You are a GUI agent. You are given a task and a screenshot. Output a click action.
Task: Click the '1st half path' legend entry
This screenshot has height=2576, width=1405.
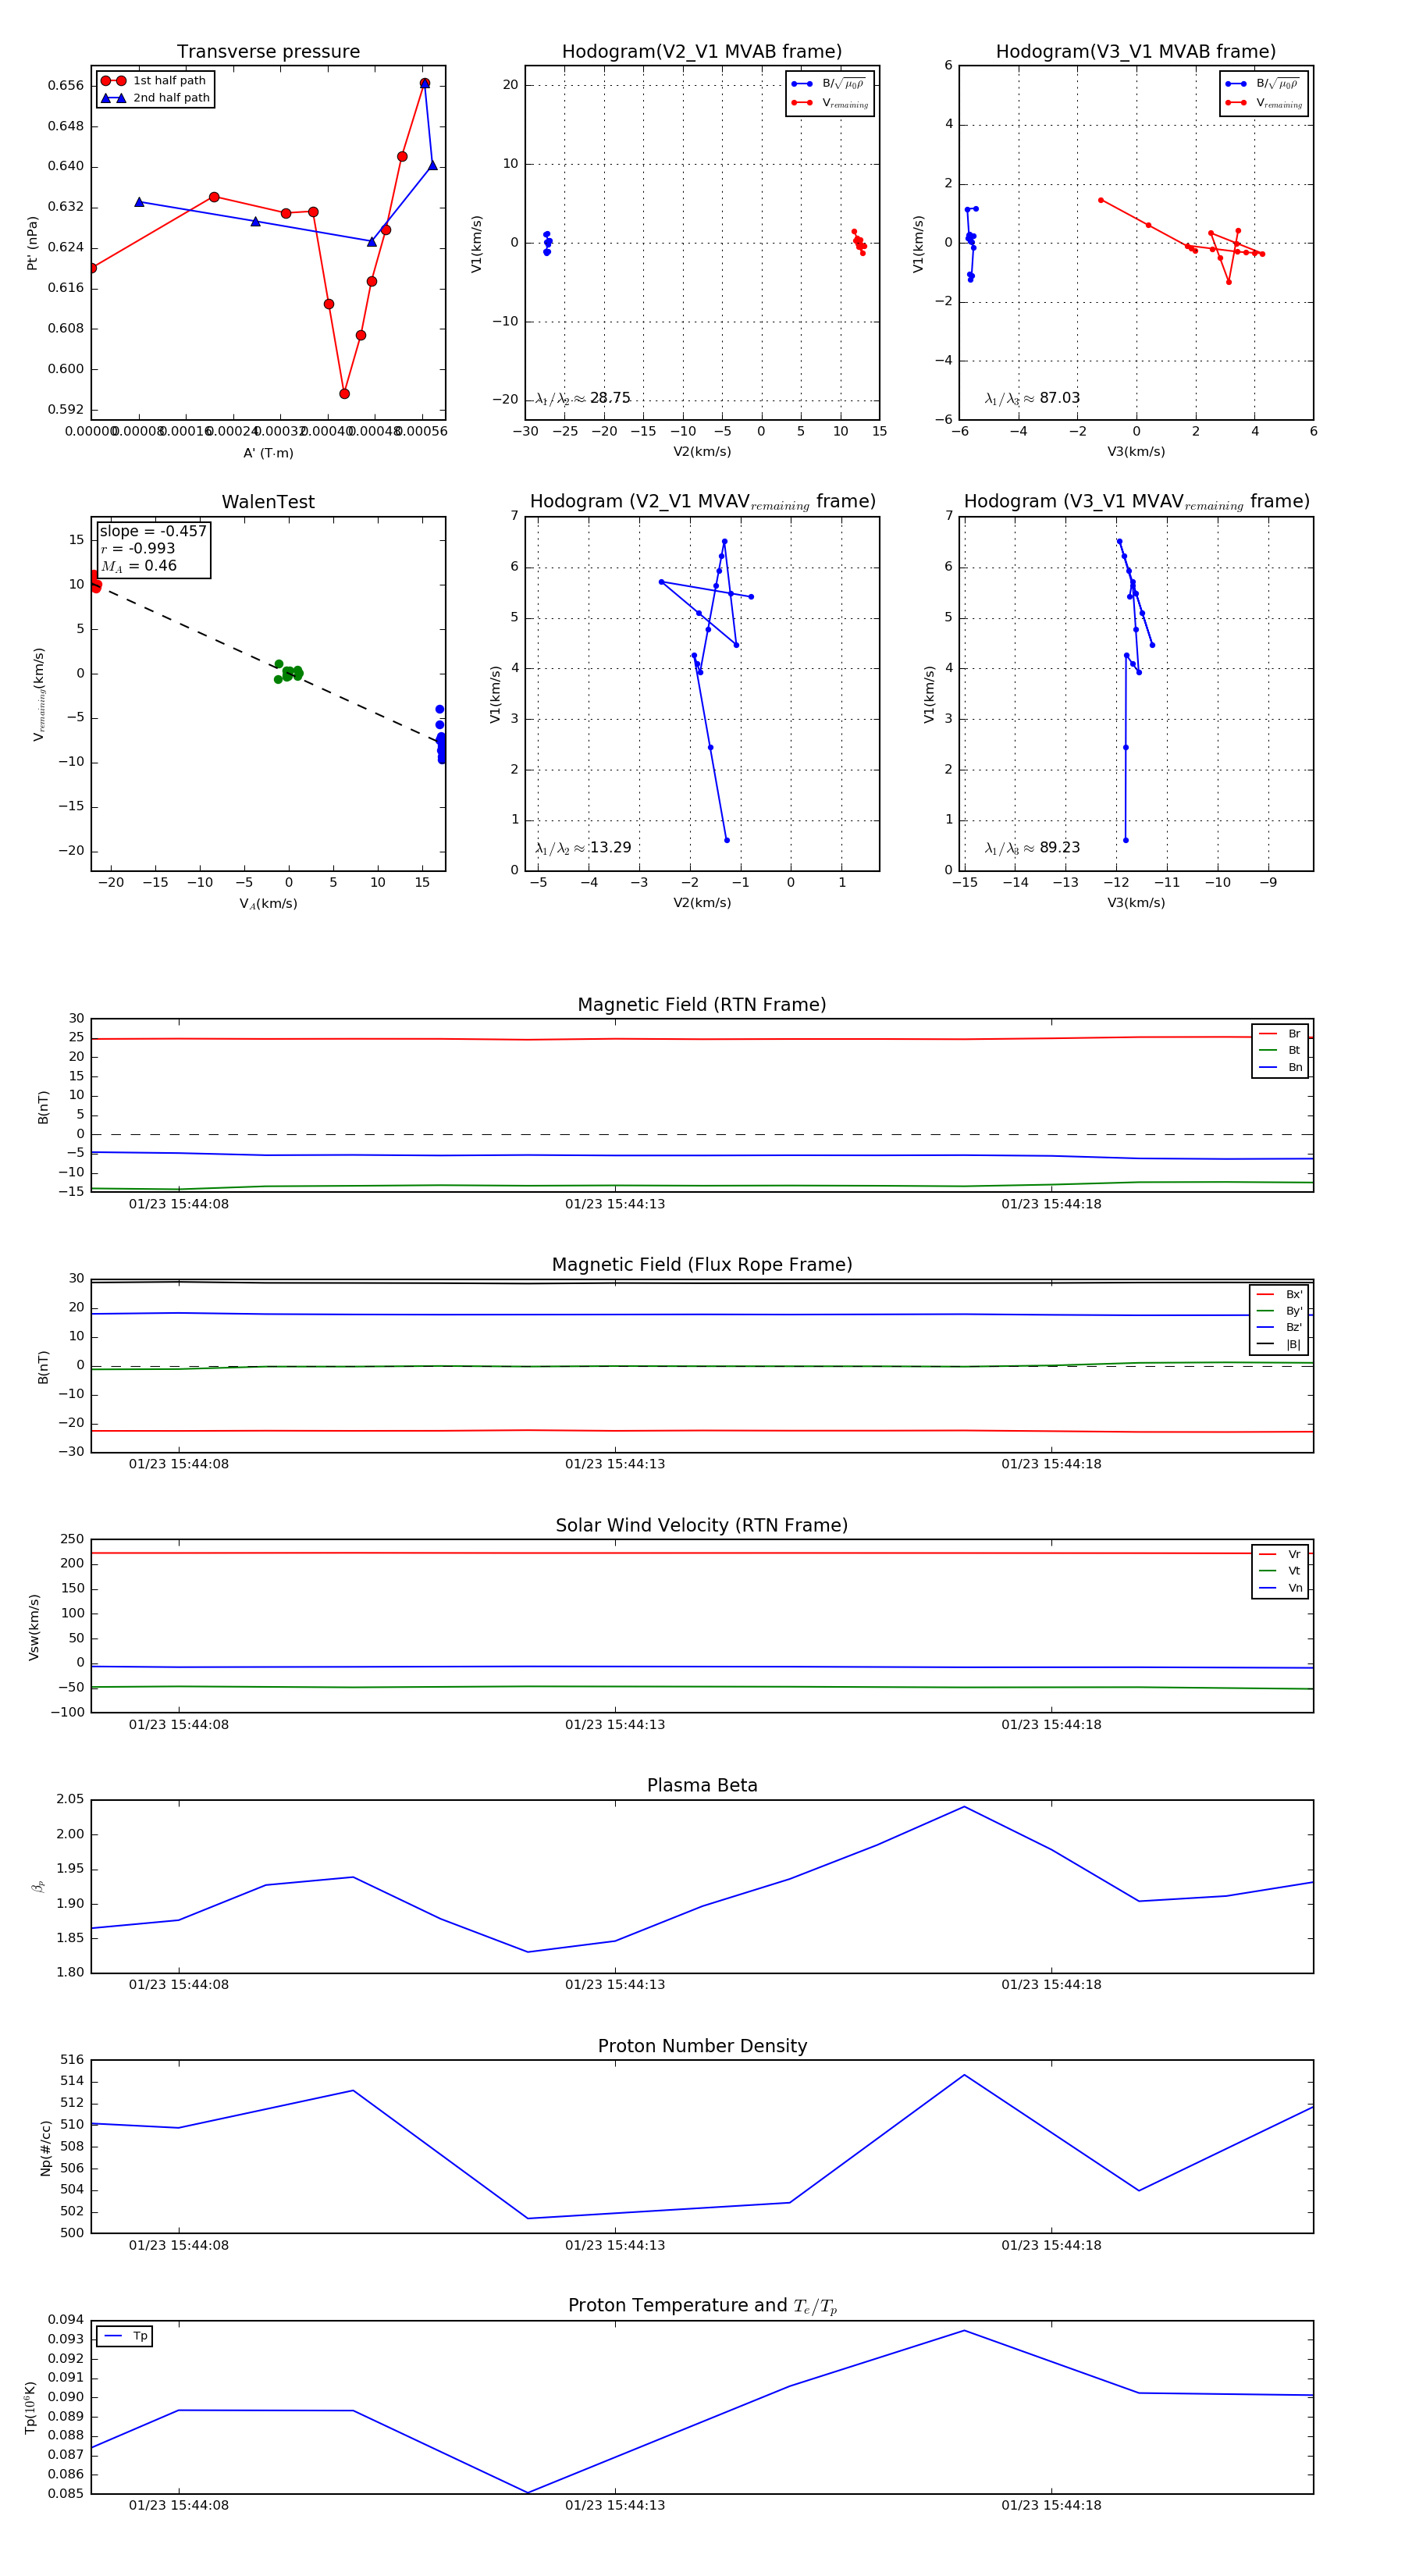pyautogui.click(x=155, y=81)
